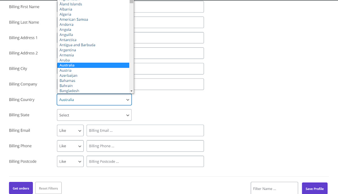Open the Billing Postcode match-type selector
The width and height of the screenshot is (338, 194).
click(x=70, y=161)
